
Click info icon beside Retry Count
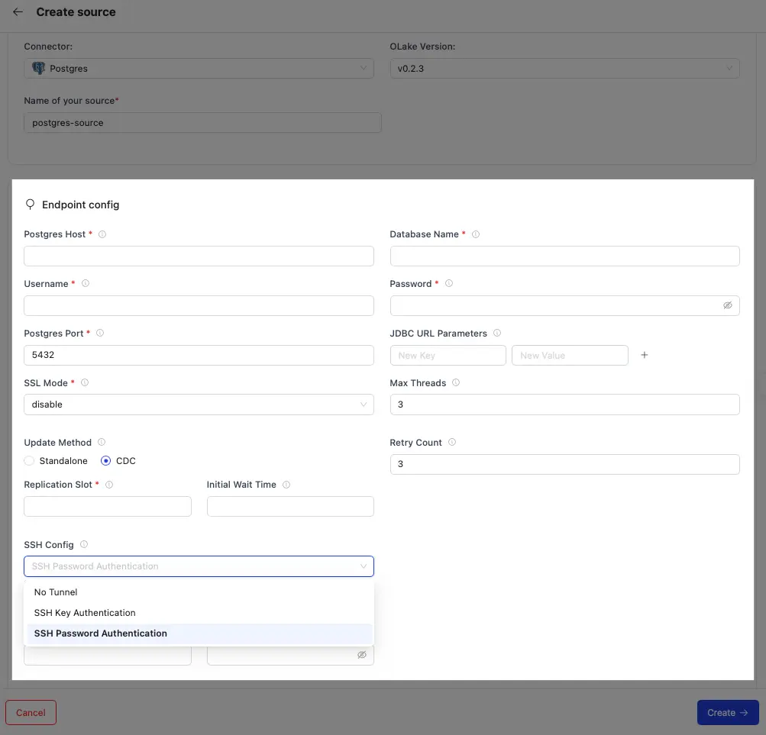(452, 443)
